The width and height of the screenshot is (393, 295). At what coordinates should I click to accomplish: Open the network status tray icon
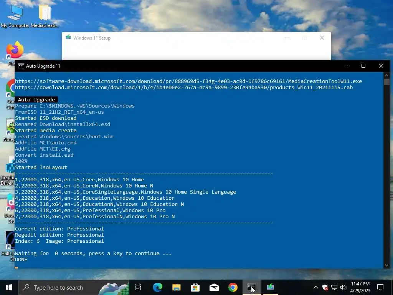point(334,287)
